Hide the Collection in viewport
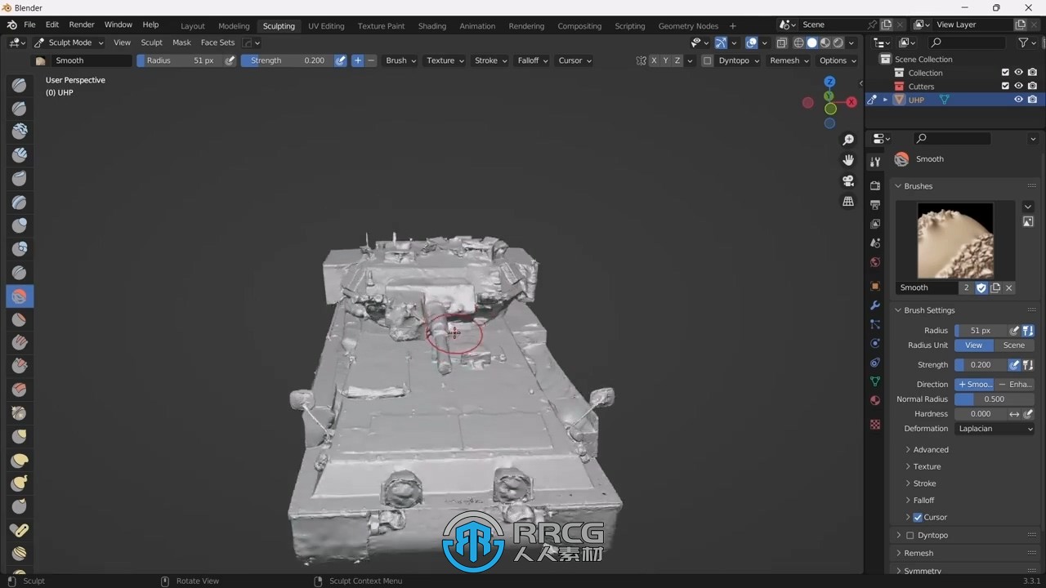This screenshot has height=588, width=1046. click(x=1019, y=73)
